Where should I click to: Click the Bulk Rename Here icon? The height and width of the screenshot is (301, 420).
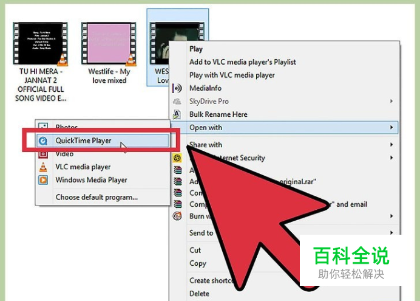click(177, 114)
